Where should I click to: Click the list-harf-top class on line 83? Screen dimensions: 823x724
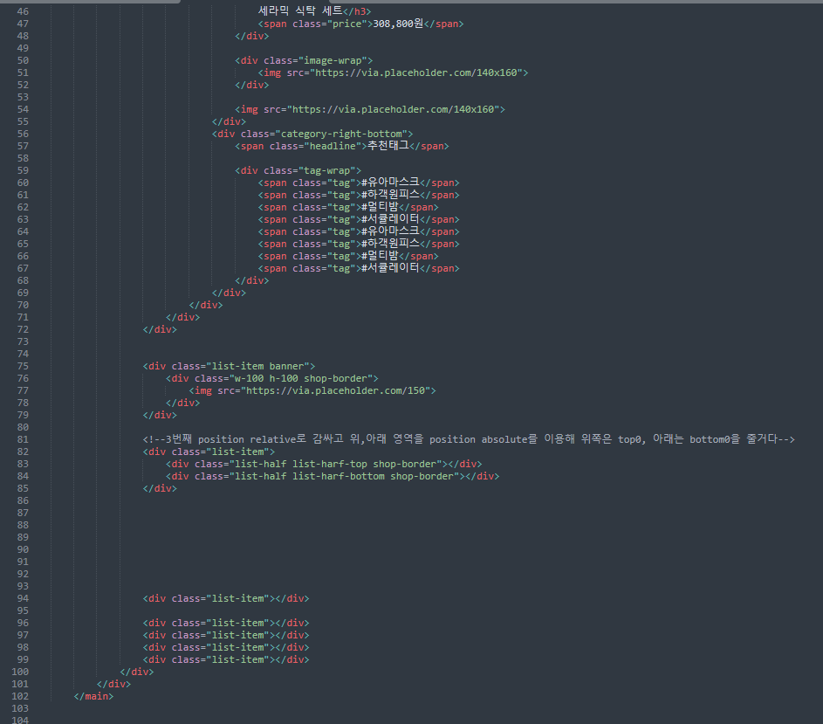[330, 464]
